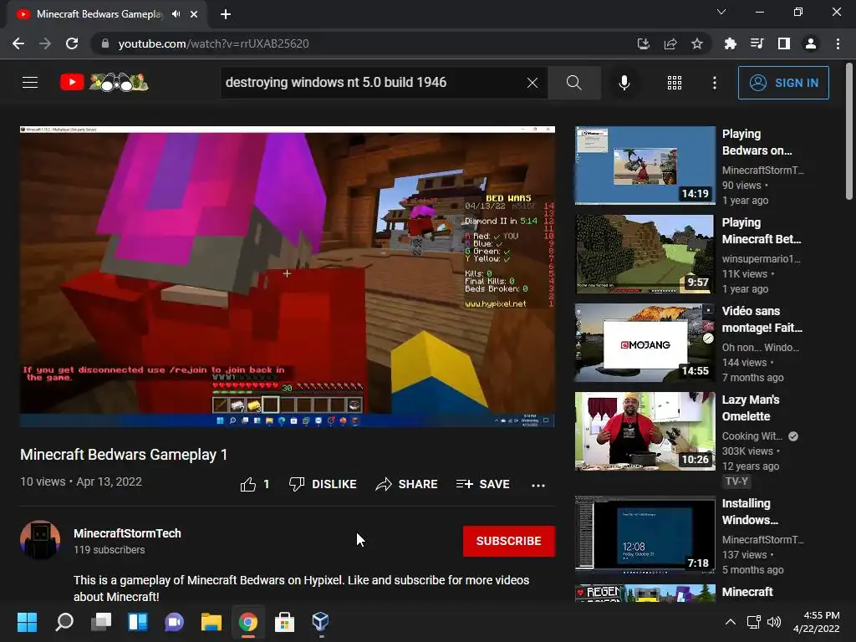Clear the search box text
The height and width of the screenshot is (642, 856).
point(532,83)
